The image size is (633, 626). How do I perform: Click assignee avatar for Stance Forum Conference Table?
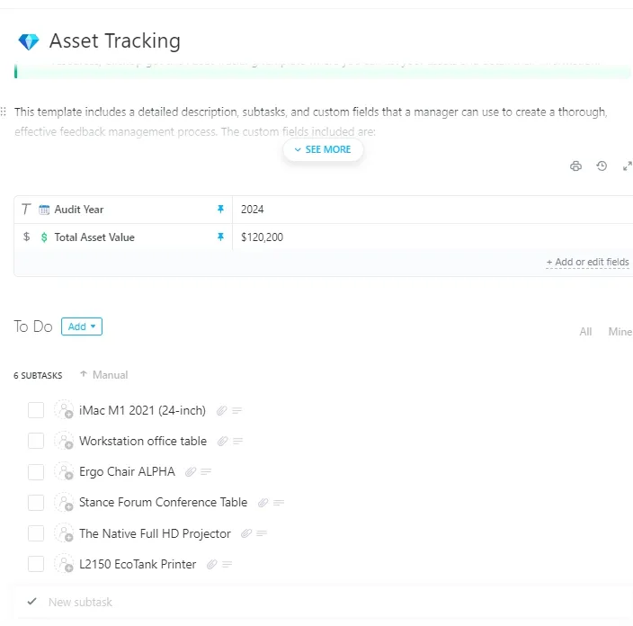[64, 503]
